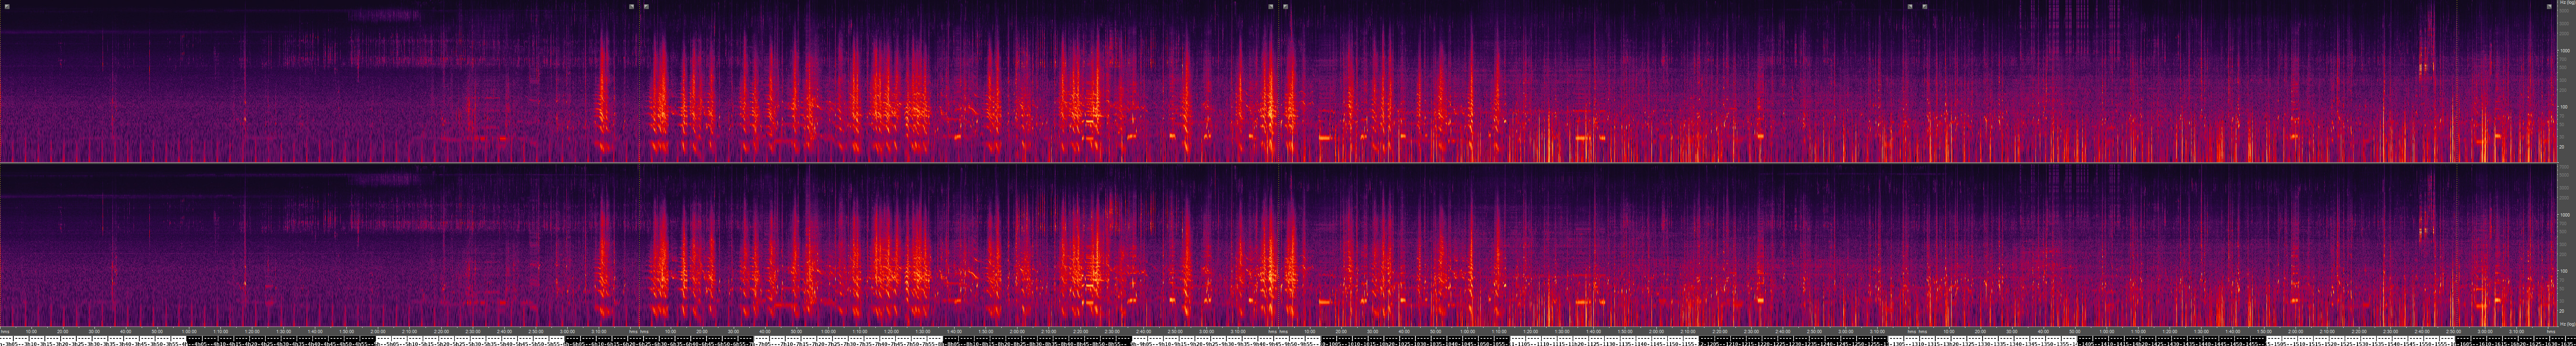
Task: Click the leftmost hms time format label
Action: coord(5,331)
